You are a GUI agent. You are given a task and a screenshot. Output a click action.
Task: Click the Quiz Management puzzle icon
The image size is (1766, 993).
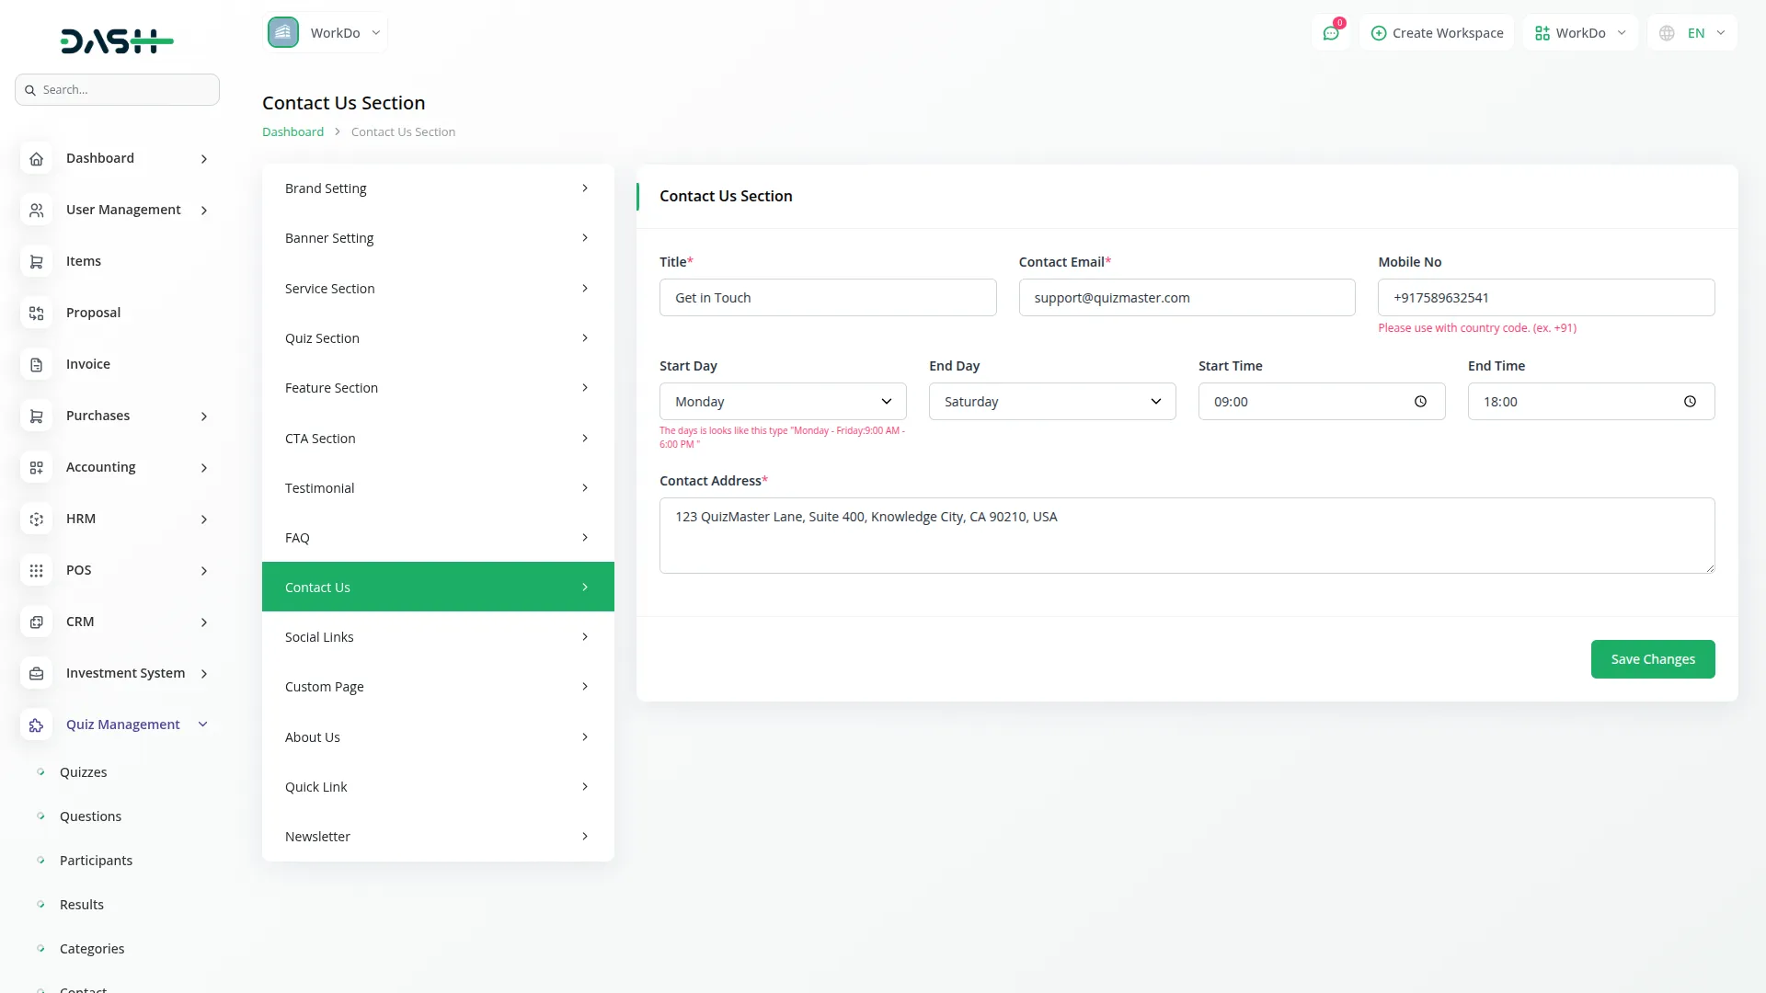(x=36, y=725)
